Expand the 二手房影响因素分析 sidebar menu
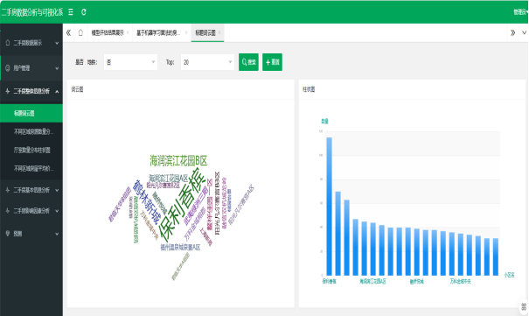Screen dimensions: 529x316 (31, 211)
